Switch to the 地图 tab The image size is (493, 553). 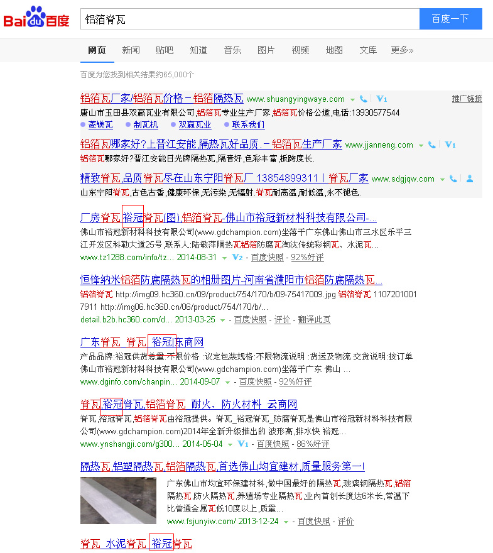tap(334, 50)
